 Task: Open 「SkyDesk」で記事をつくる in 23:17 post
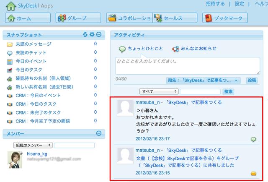pyautogui.click(x=193, y=102)
